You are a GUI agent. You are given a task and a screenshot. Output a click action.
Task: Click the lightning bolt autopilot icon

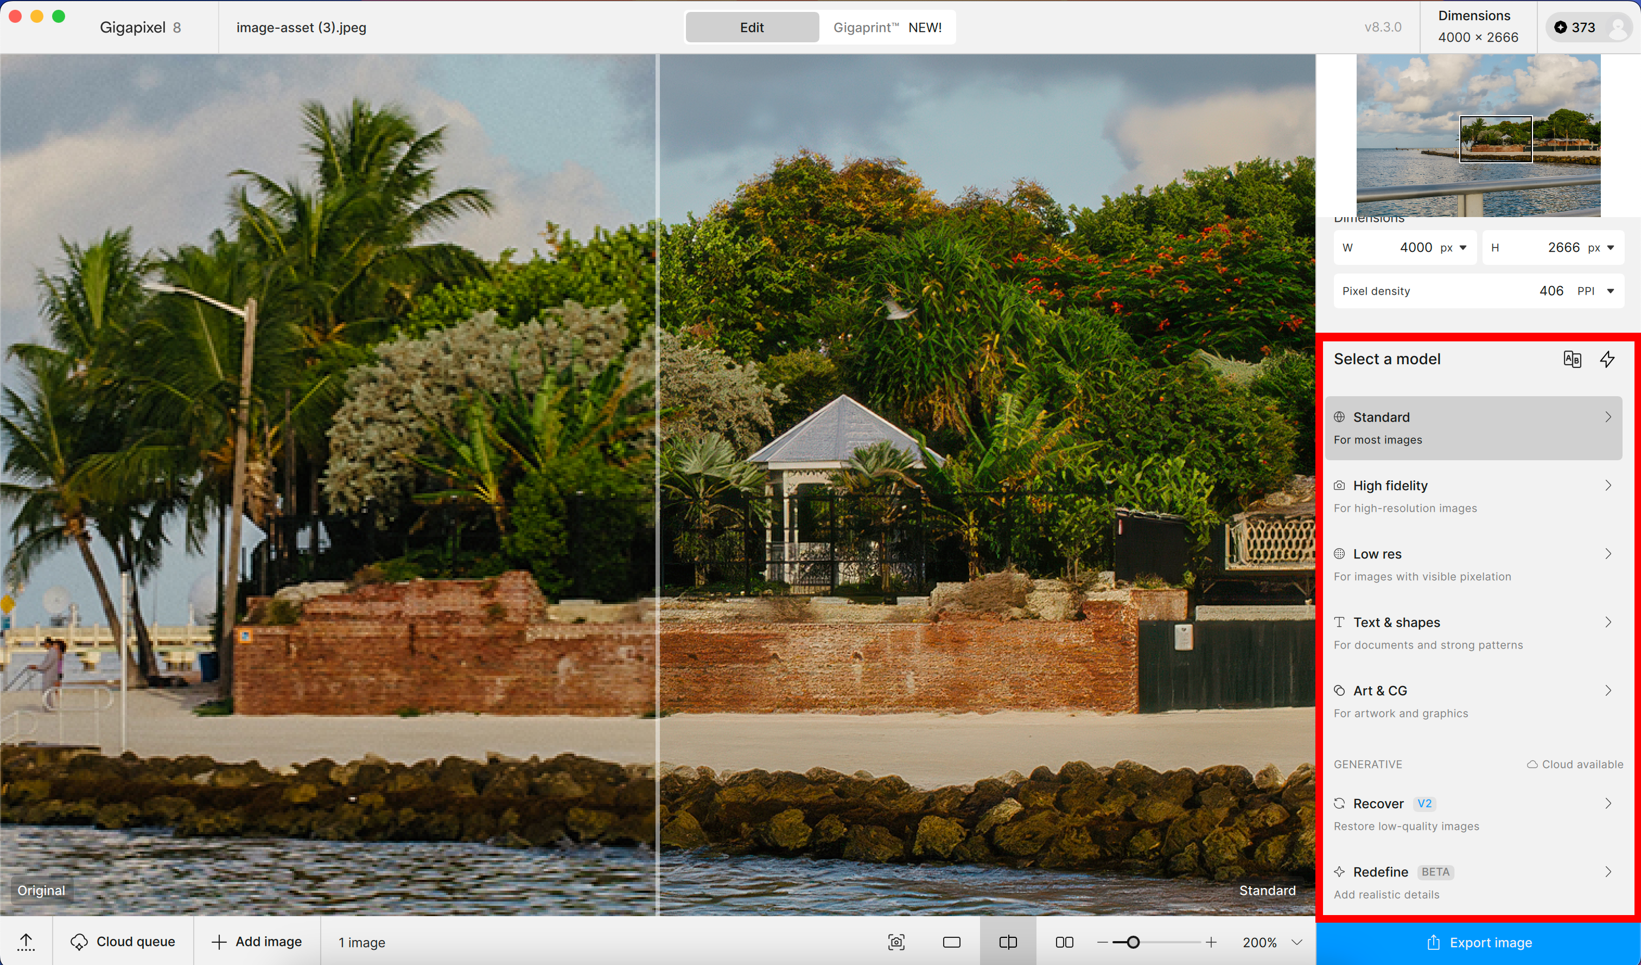1607,359
